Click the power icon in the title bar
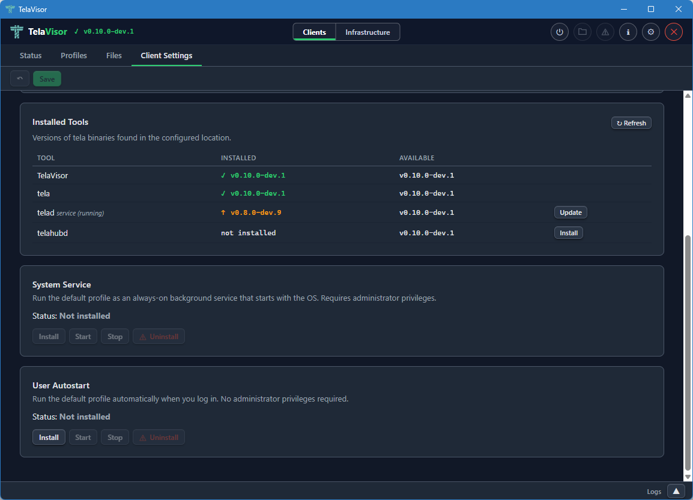Screen dimensions: 693x500 tap(559, 32)
